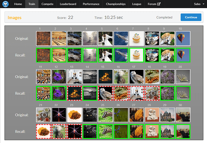
Task: Select original image 3 bird on rock
Action: pos(74,38)
